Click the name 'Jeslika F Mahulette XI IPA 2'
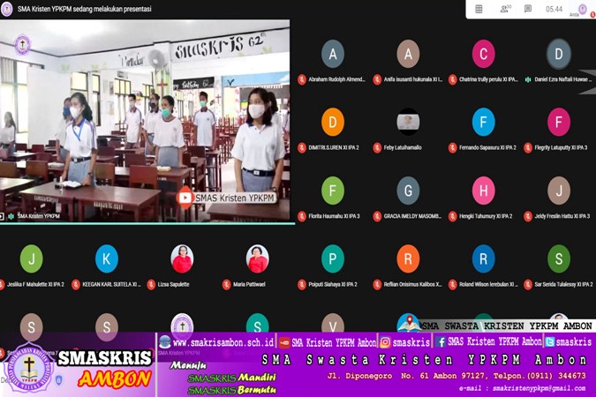 point(35,284)
